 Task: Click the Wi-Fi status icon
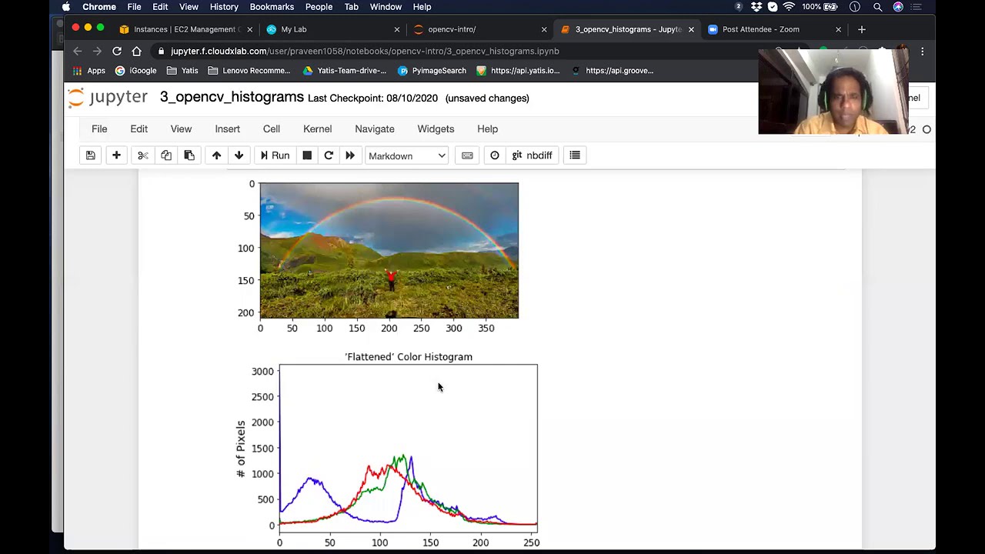pyautogui.click(x=789, y=7)
